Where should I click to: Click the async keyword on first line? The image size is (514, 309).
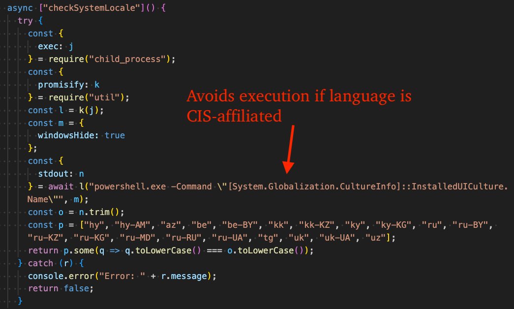pos(20,8)
